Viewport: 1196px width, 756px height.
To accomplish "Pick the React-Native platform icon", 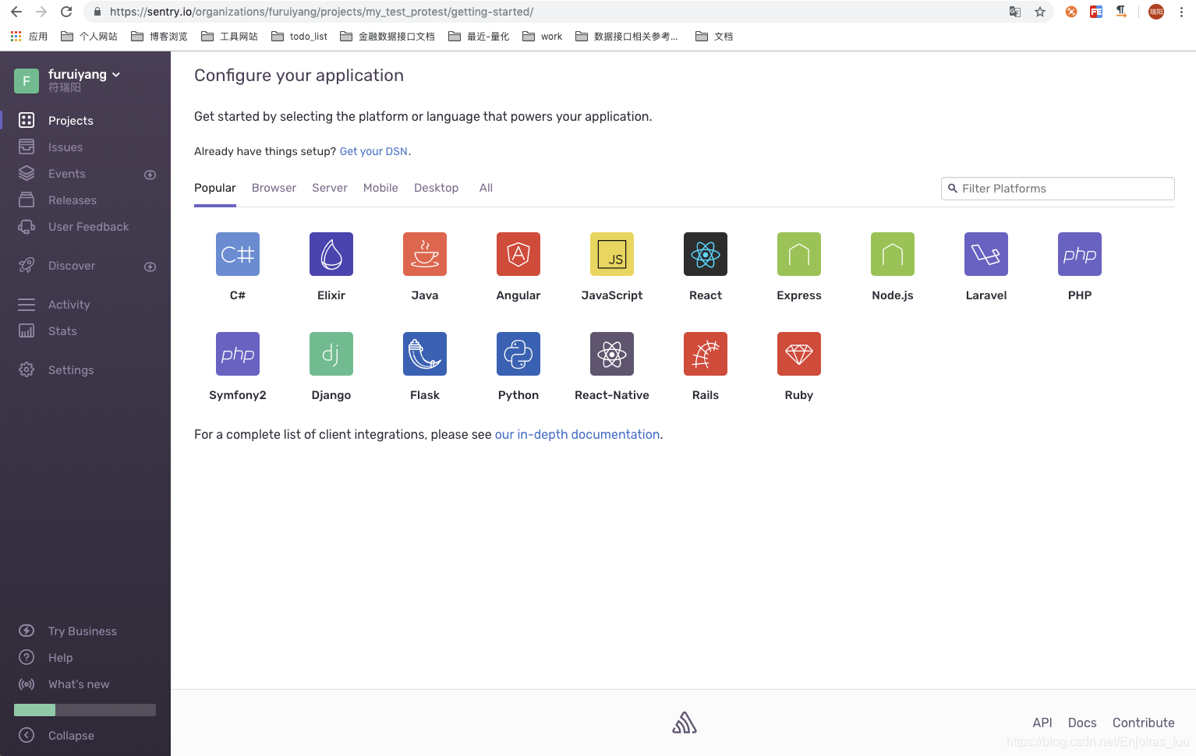I will point(612,354).
